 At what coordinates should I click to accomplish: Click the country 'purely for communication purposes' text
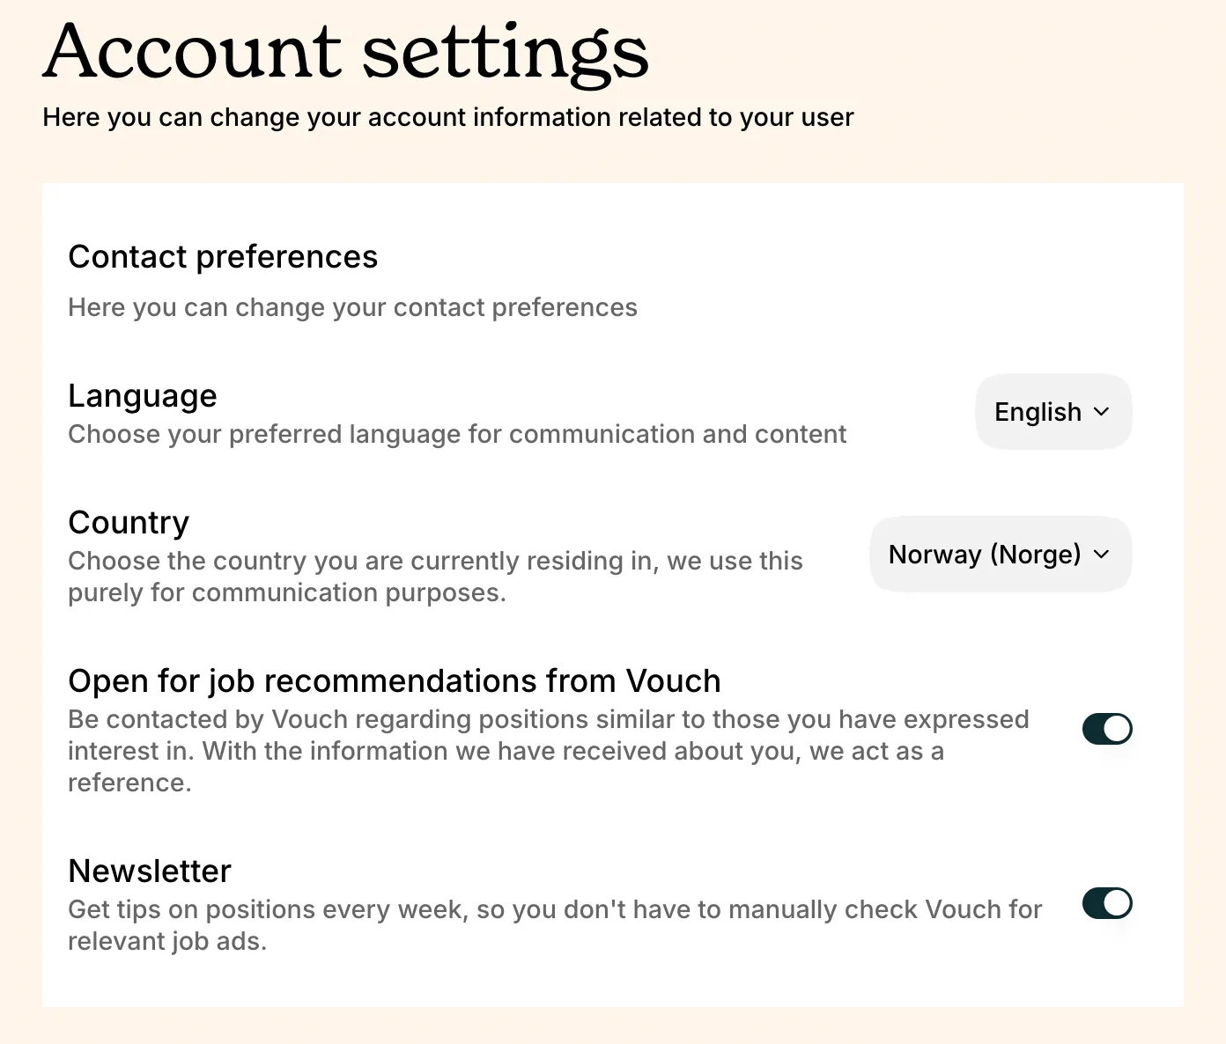coord(287,592)
